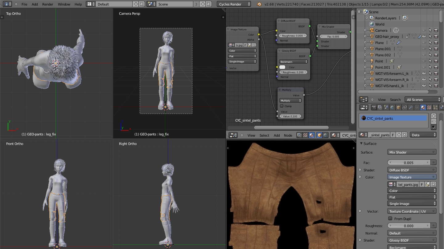This screenshot has width=444, height=249.
Task: Enable the Clamp checkbox in Multiply node
Action: [282, 106]
